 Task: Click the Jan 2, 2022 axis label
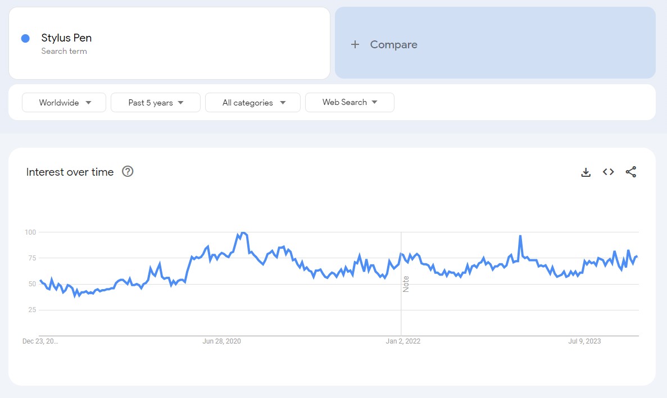pyautogui.click(x=403, y=341)
